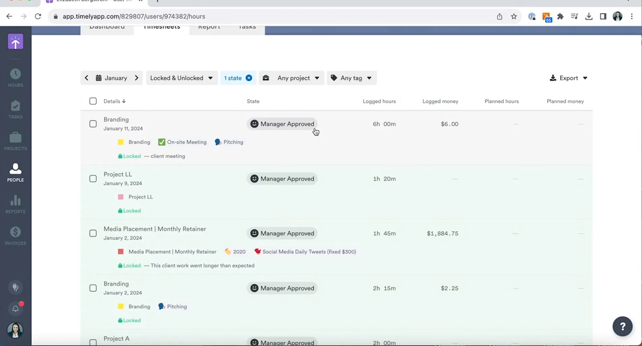This screenshot has height=346, width=642.
Task: Open Reports from the sidebar
Action: point(16,204)
